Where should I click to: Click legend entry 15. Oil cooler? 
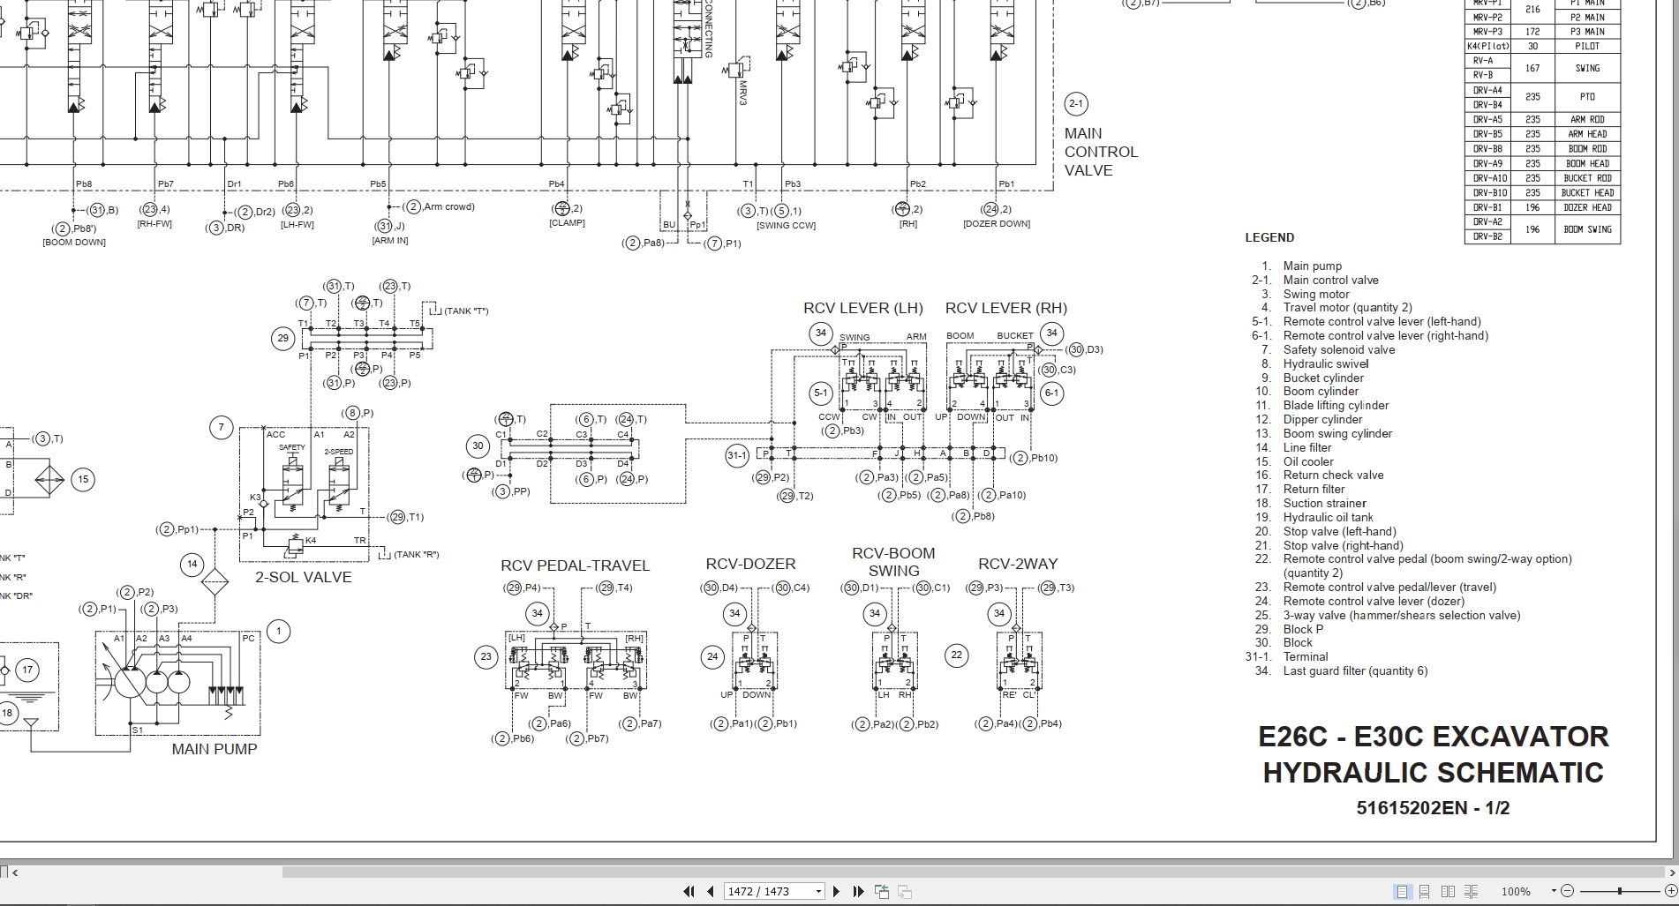pos(1294,461)
